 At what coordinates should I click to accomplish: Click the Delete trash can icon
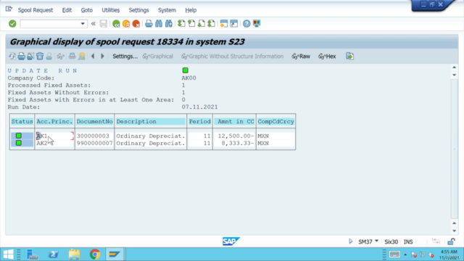(x=40, y=57)
